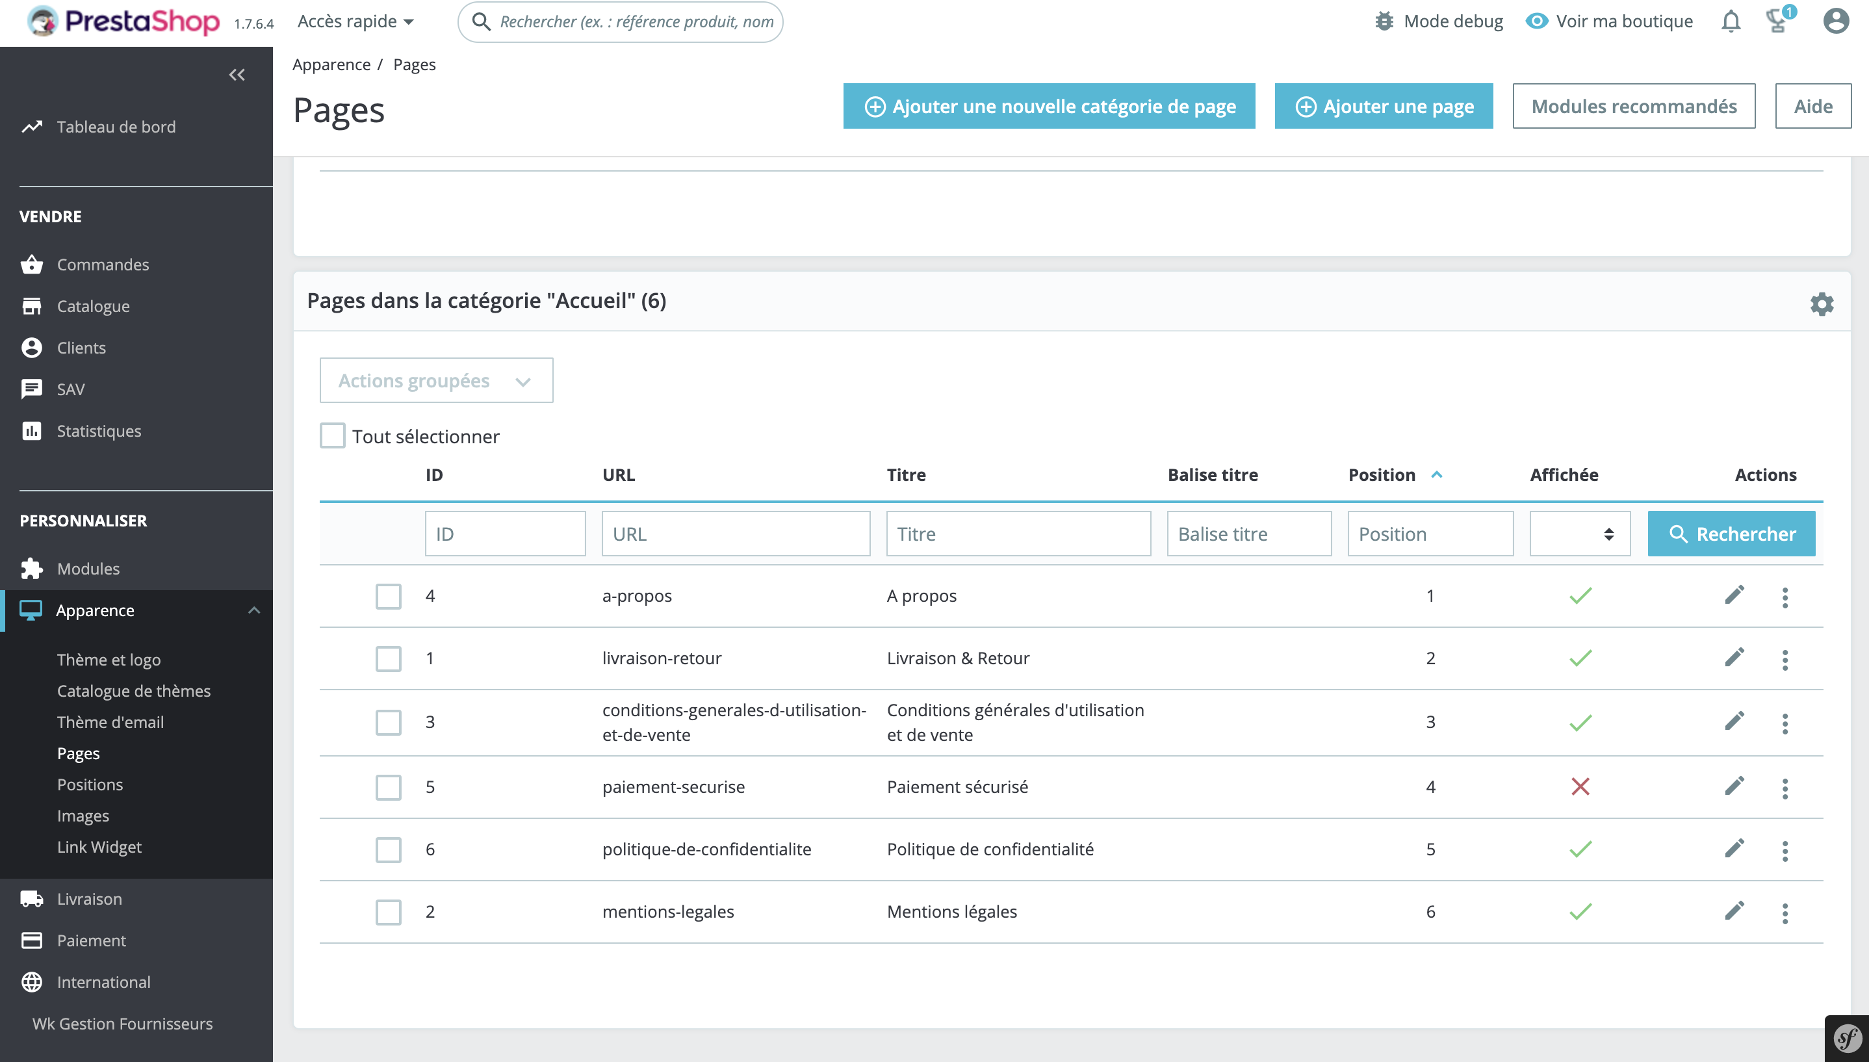The height and width of the screenshot is (1062, 1869).
Task: Focus the URL filter field
Action: (736, 534)
